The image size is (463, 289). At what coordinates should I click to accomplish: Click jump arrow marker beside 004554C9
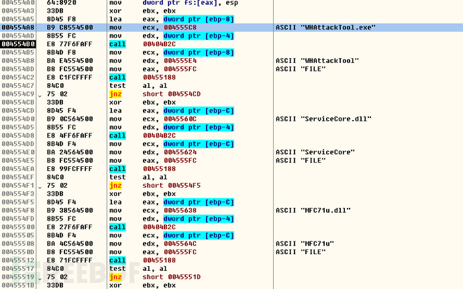click(x=40, y=95)
